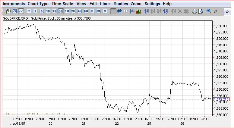
Task: Set time scale to 30 minutes
Action: point(61,11)
